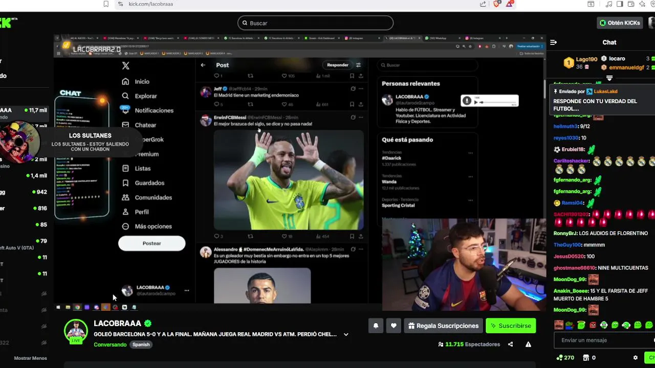The image size is (655, 368).
Task: Open more options on Alessandro's post
Action: (361, 249)
